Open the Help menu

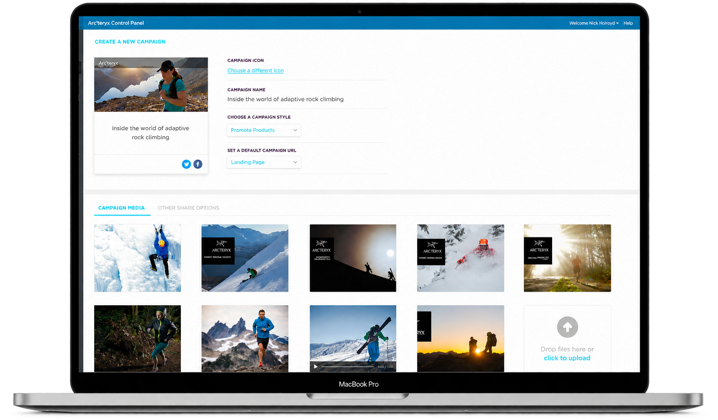point(628,23)
